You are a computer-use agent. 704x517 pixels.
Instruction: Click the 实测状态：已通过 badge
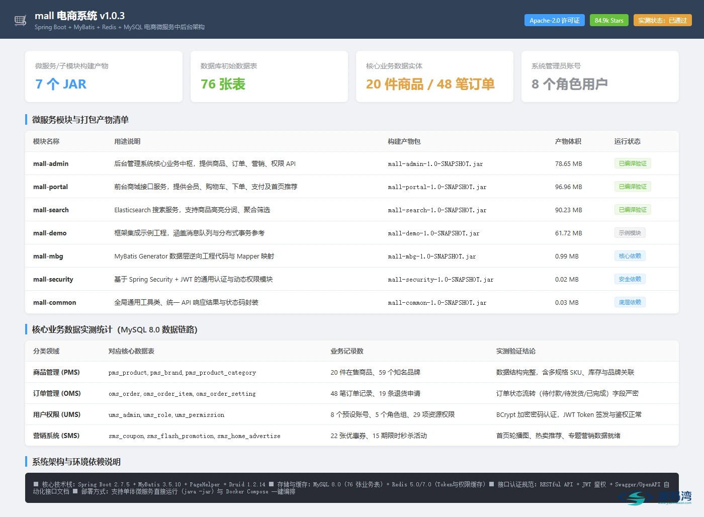pyautogui.click(x=662, y=20)
